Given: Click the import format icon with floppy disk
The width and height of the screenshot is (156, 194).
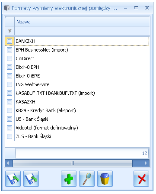Looking at the screenshot, I should click(x=13, y=178).
